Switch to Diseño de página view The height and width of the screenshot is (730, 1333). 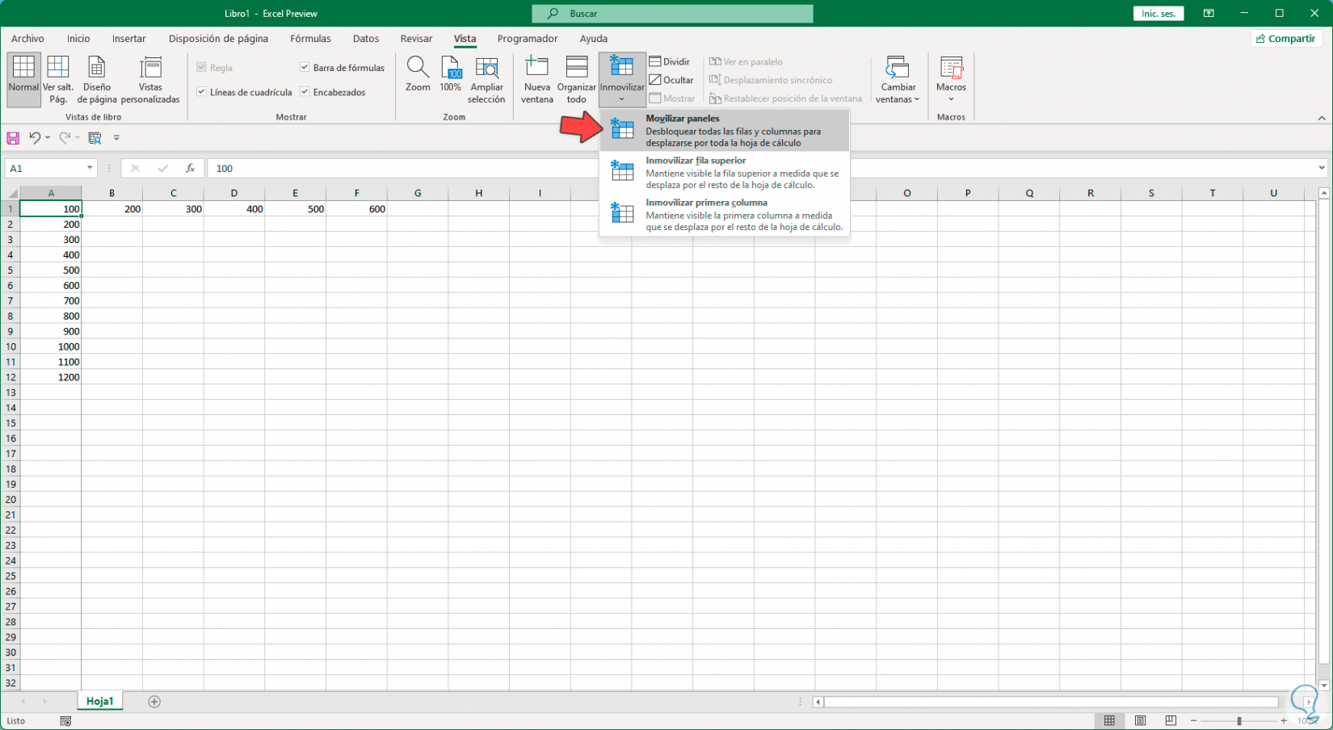(97, 79)
